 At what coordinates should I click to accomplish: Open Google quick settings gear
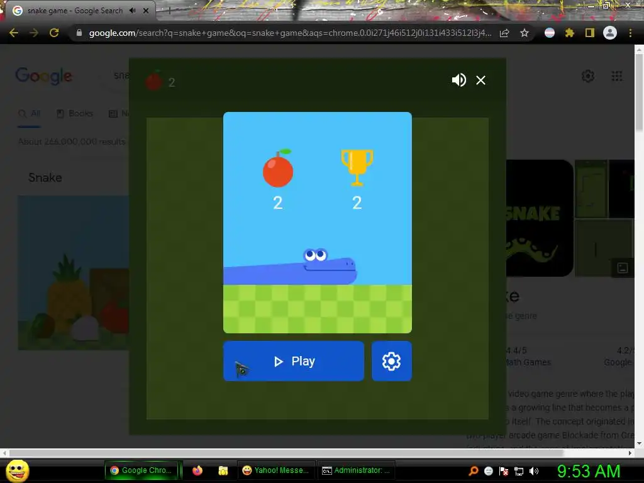point(588,76)
